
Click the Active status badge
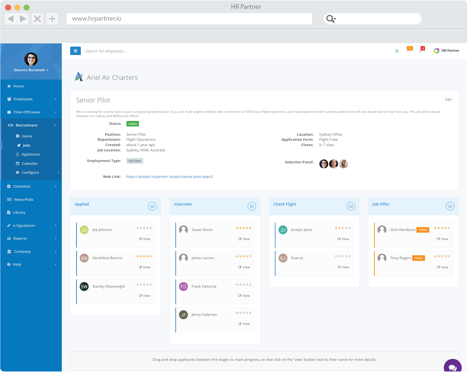click(133, 124)
